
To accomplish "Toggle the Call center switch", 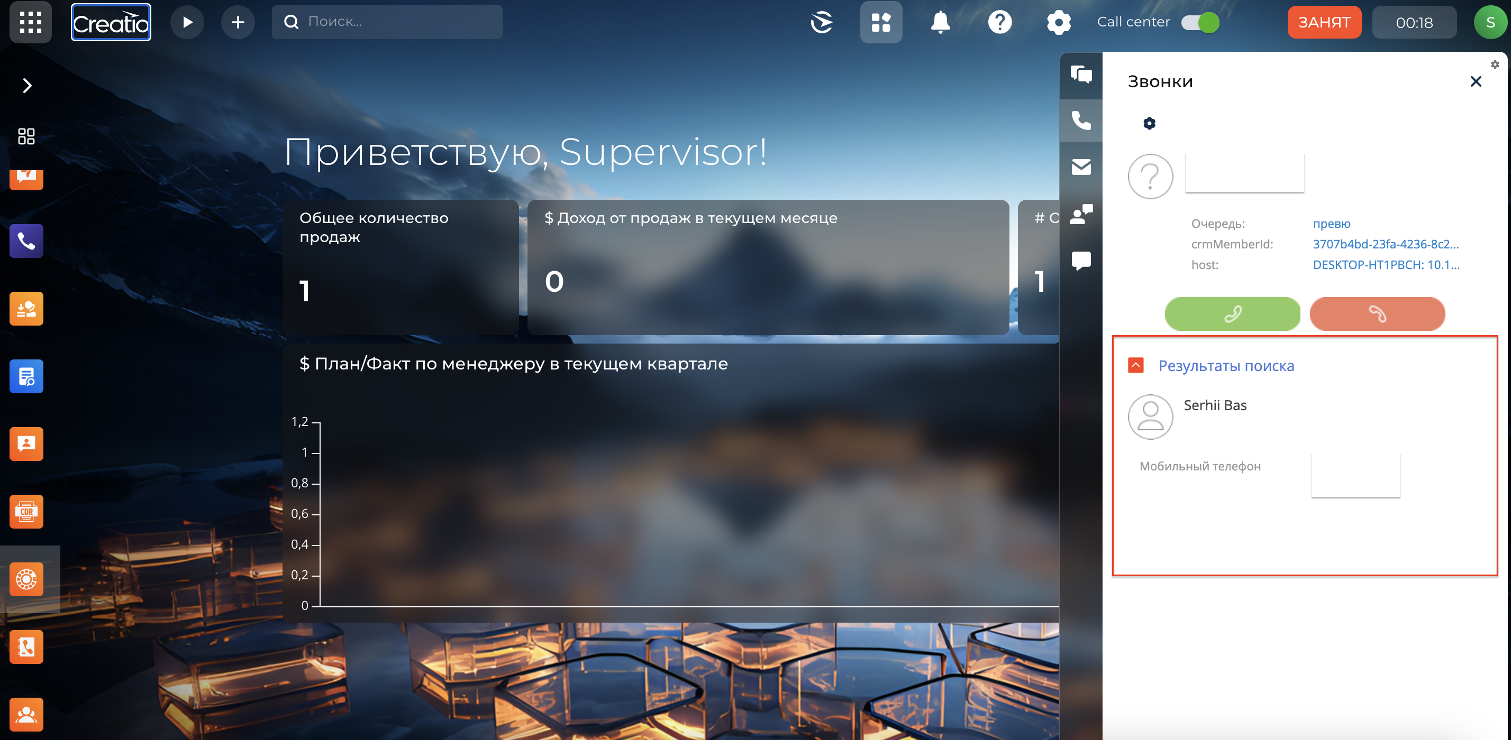I will pyautogui.click(x=1201, y=22).
